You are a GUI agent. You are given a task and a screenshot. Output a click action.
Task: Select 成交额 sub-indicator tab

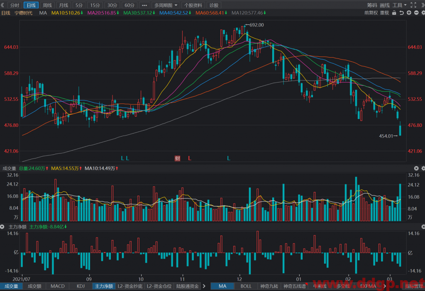[x=34, y=286]
